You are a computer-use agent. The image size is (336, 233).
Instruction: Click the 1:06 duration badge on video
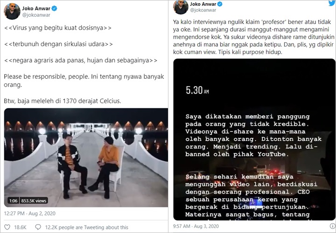[x=13, y=201]
